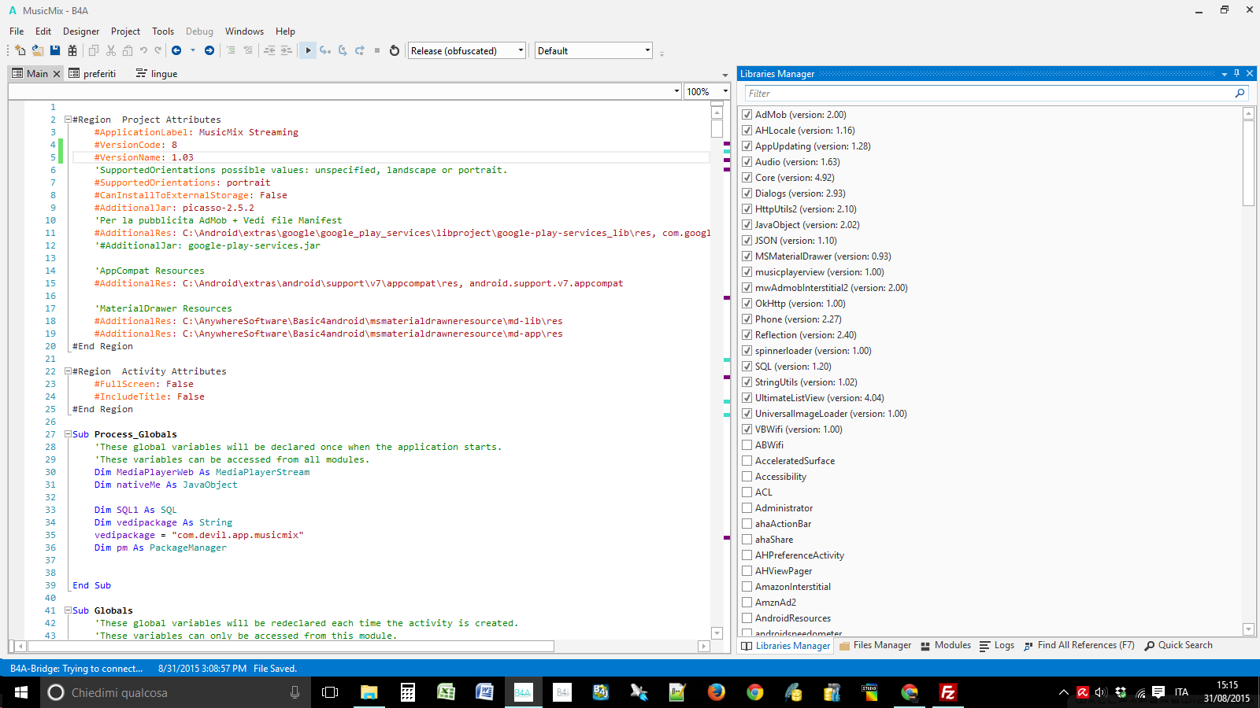
Task: Open the File menu
Action: (17, 31)
